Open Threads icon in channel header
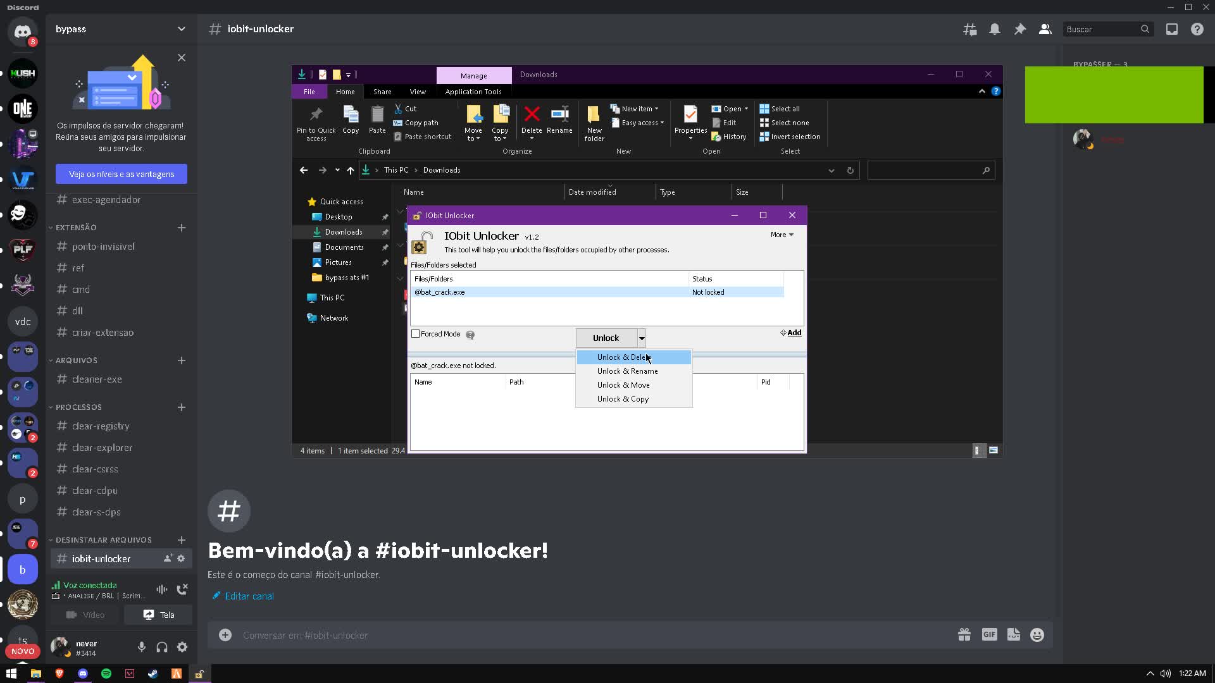The width and height of the screenshot is (1215, 683). coord(969,29)
